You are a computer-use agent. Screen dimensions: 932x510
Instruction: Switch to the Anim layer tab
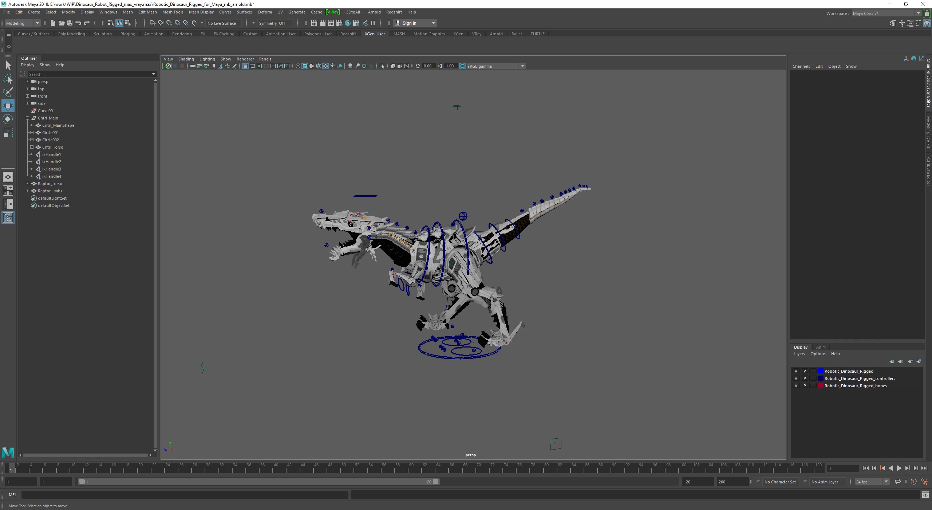click(x=821, y=347)
